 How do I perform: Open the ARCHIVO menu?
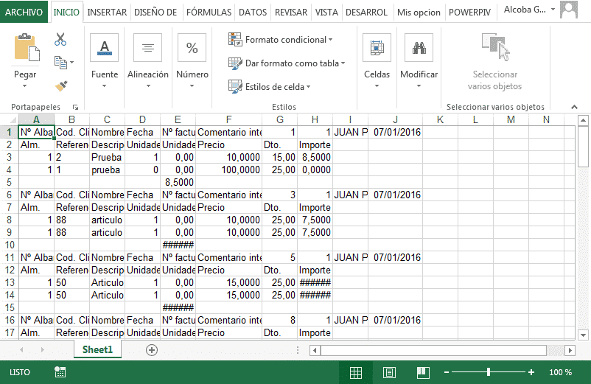(24, 13)
